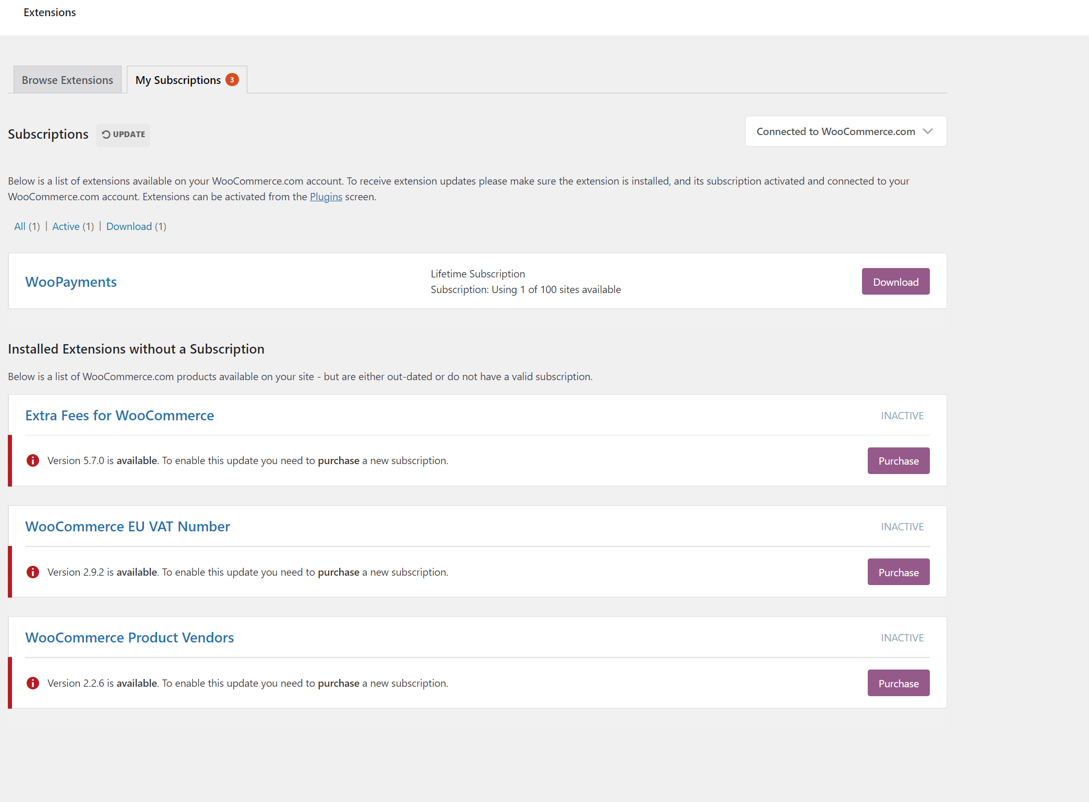The height and width of the screenshot is (802, 1089).
Task: Open Extra Fees for WooCommerce title link
Action: [119, 415]
